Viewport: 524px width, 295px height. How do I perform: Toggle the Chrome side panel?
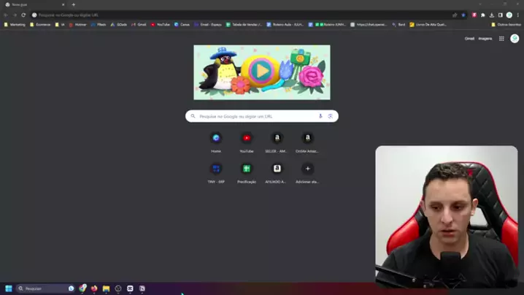500,15
